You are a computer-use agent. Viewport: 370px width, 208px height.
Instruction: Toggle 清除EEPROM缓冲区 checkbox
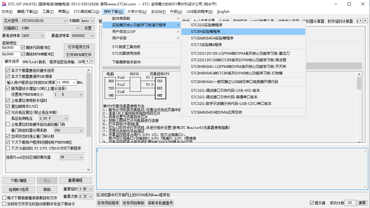pyautogui.click(x=23, y=54)
